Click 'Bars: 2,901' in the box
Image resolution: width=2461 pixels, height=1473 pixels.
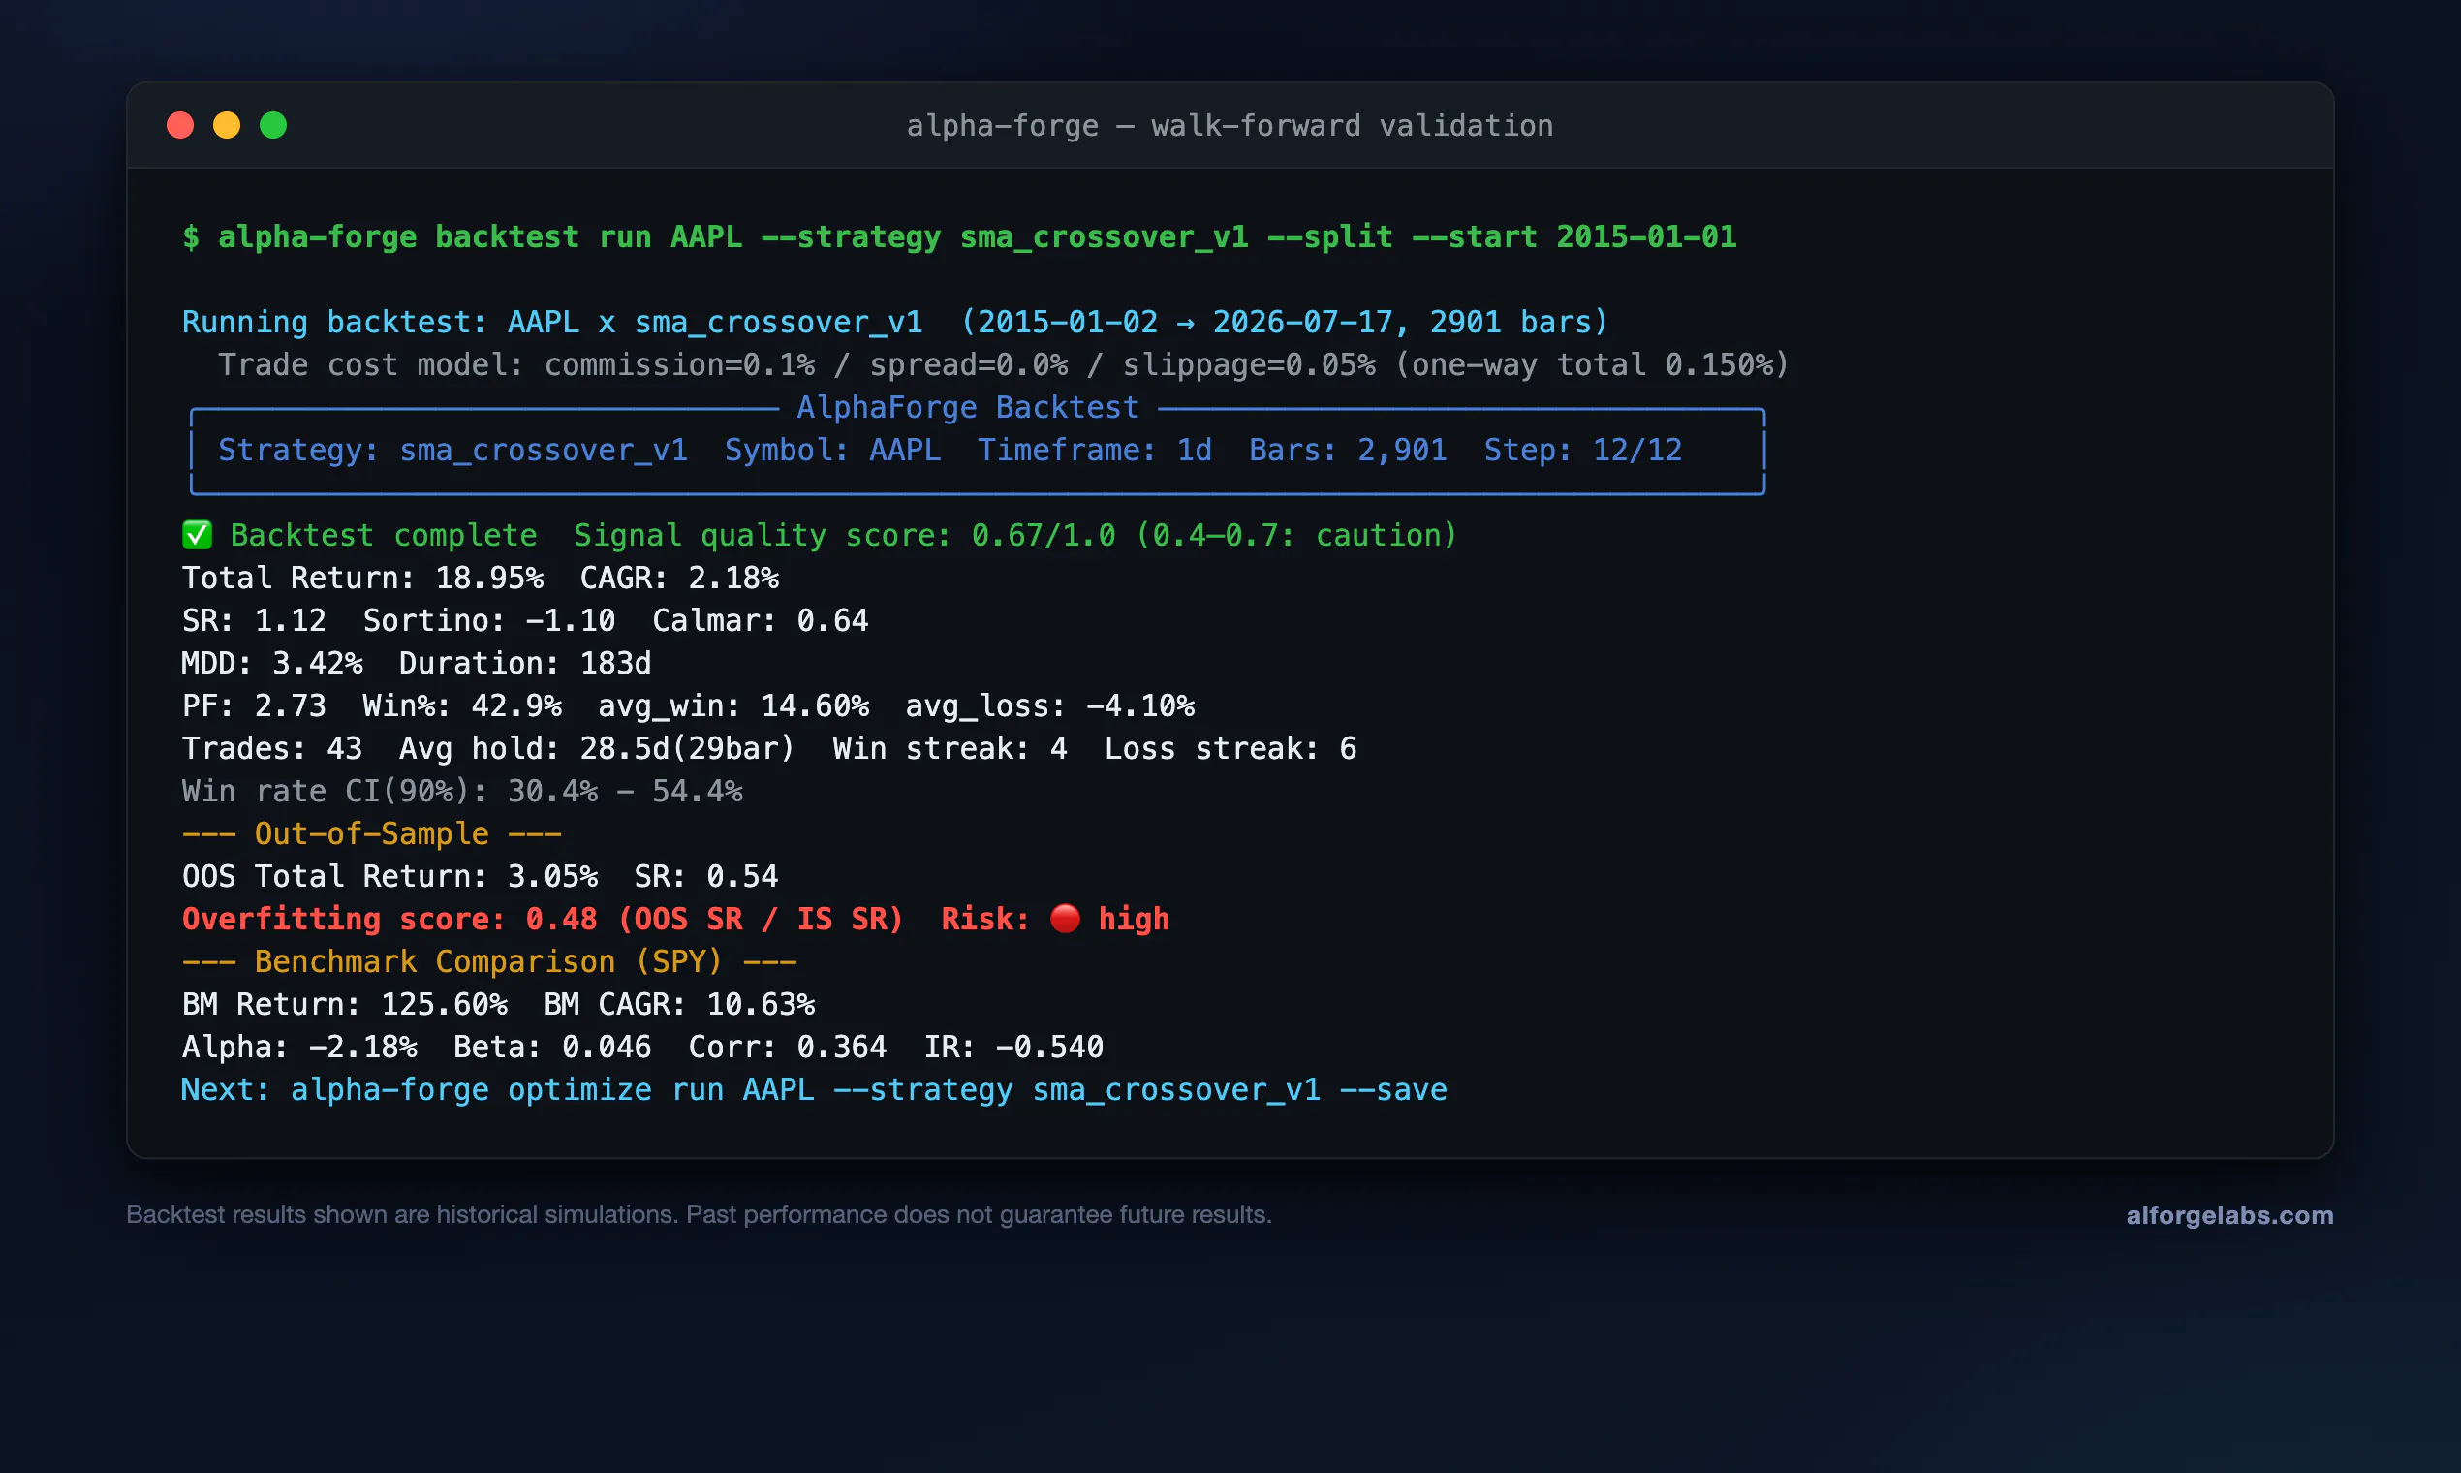1348,450
